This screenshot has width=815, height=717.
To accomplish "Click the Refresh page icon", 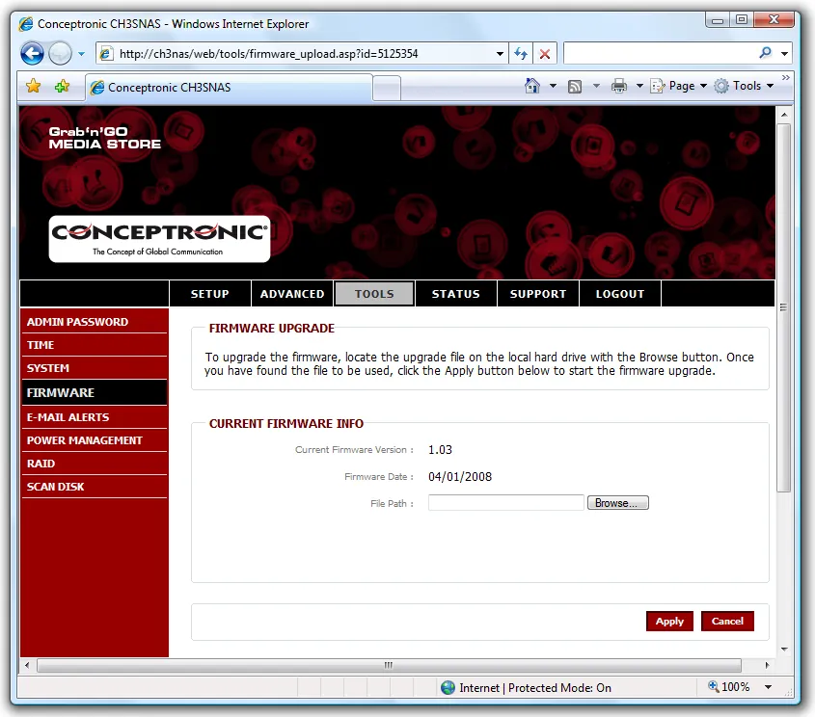I will (521, 53).
